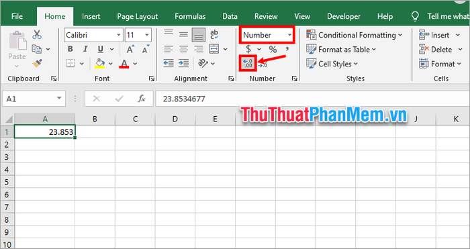Switch to Review tab

click(x=266, y=16)
